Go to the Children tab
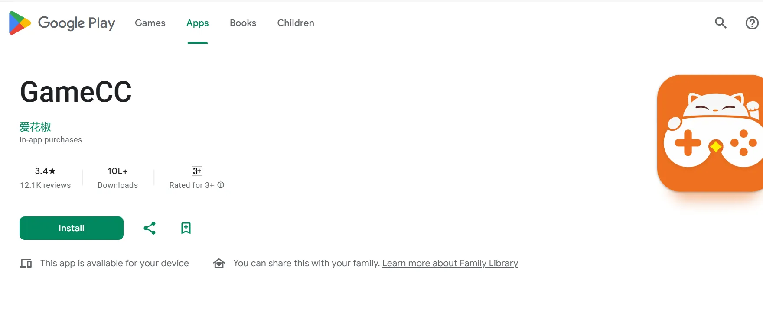The width and height of the screenshot is (763, 316). [x=296, y=23]
